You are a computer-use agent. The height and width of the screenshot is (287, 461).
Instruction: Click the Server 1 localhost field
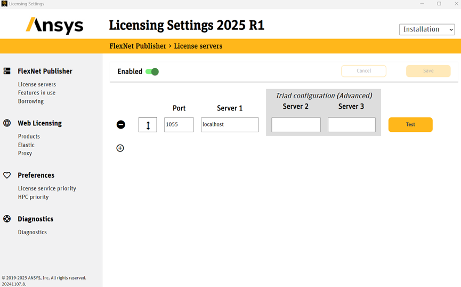(230, 124)
